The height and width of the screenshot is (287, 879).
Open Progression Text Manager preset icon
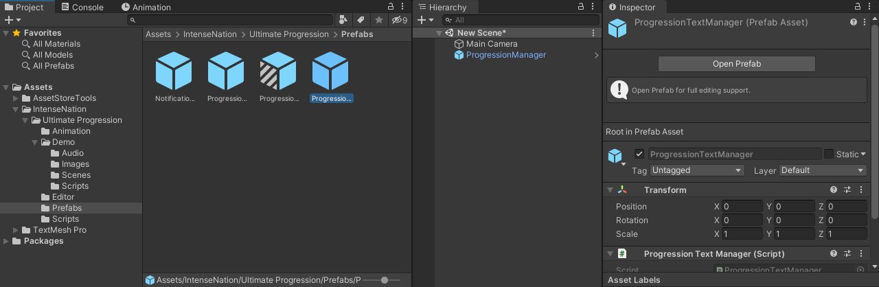(847, 254)
